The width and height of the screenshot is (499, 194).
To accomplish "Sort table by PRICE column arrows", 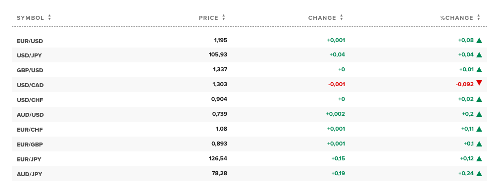I will (x=224, y=18).
